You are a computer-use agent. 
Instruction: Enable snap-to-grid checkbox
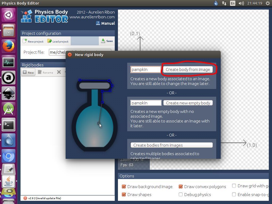coord(234,194)
